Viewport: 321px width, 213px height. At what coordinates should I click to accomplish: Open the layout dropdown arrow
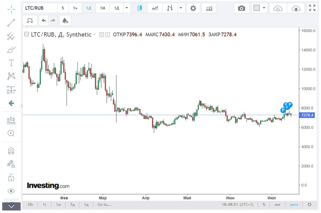coord(264,8)
